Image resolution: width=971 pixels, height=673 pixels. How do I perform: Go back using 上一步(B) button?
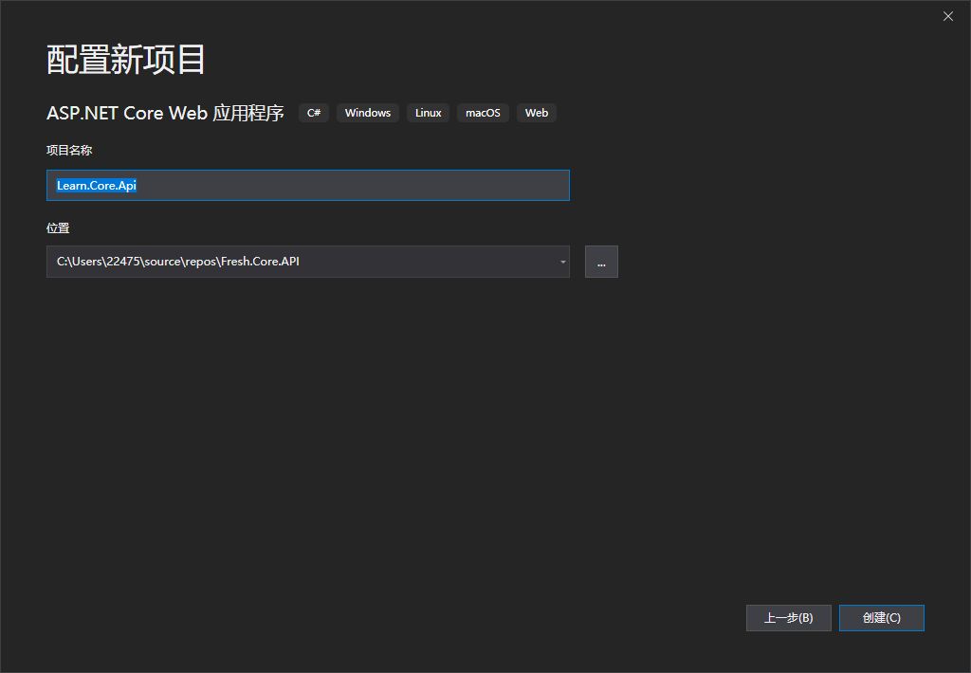pyautogui.click(x=788, y=617)
